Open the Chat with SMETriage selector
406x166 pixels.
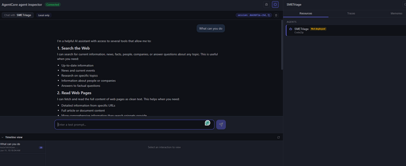click(17, 15)
